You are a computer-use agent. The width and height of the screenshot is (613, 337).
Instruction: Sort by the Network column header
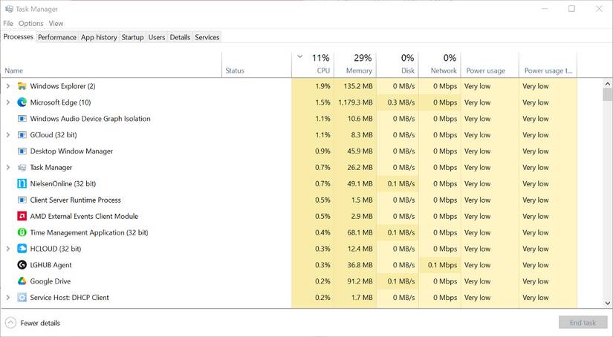pyautogui.click(x=440, y=65)
